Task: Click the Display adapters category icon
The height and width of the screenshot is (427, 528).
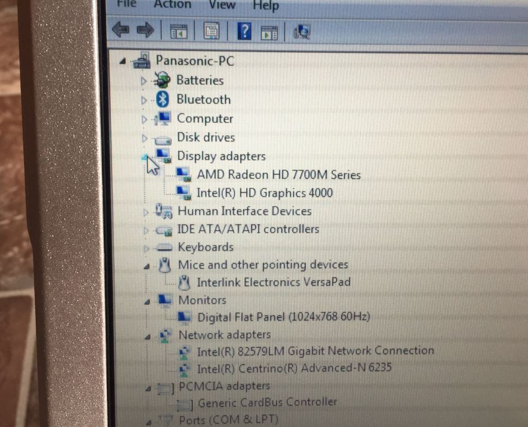Action: tap(164, 155)
